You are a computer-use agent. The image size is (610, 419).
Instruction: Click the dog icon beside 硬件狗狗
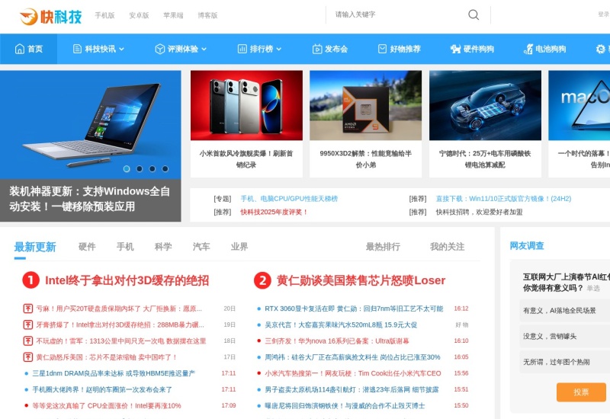point(455,49)
